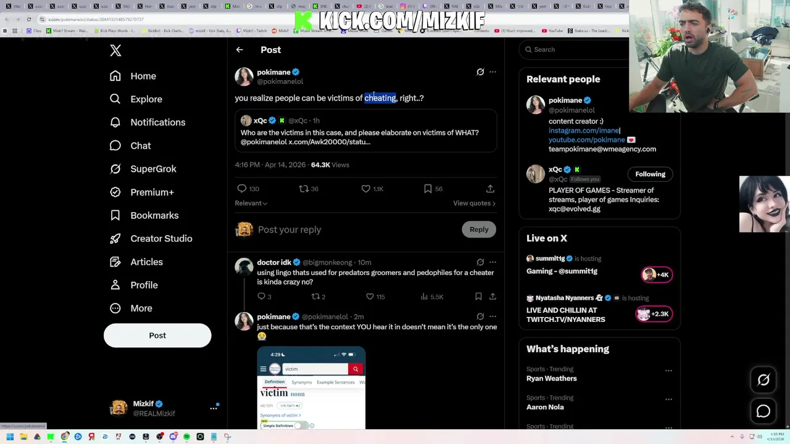This screenshot has width=790, height=444.
Task: Open the Mizkif account switcher menu
Action: [x=214, y=408]
